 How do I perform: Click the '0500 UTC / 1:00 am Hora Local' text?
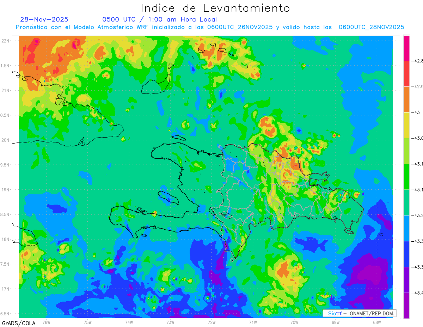[x=160, y=19]
